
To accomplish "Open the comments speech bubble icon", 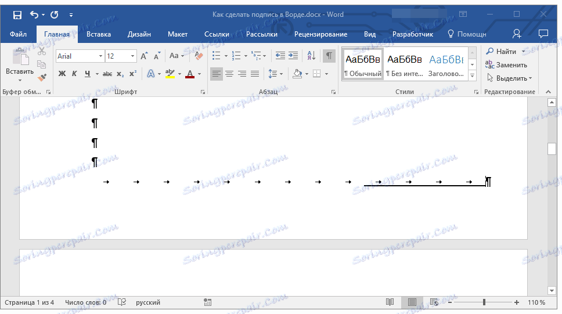I will [x=543, y=34].
